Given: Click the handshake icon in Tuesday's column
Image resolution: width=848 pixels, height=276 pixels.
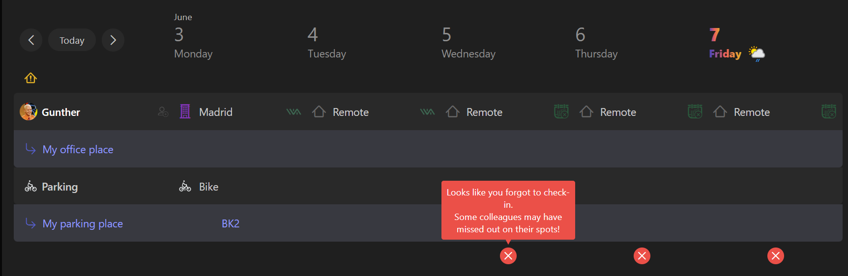Looking at the screenshot, I should (427, 112).
